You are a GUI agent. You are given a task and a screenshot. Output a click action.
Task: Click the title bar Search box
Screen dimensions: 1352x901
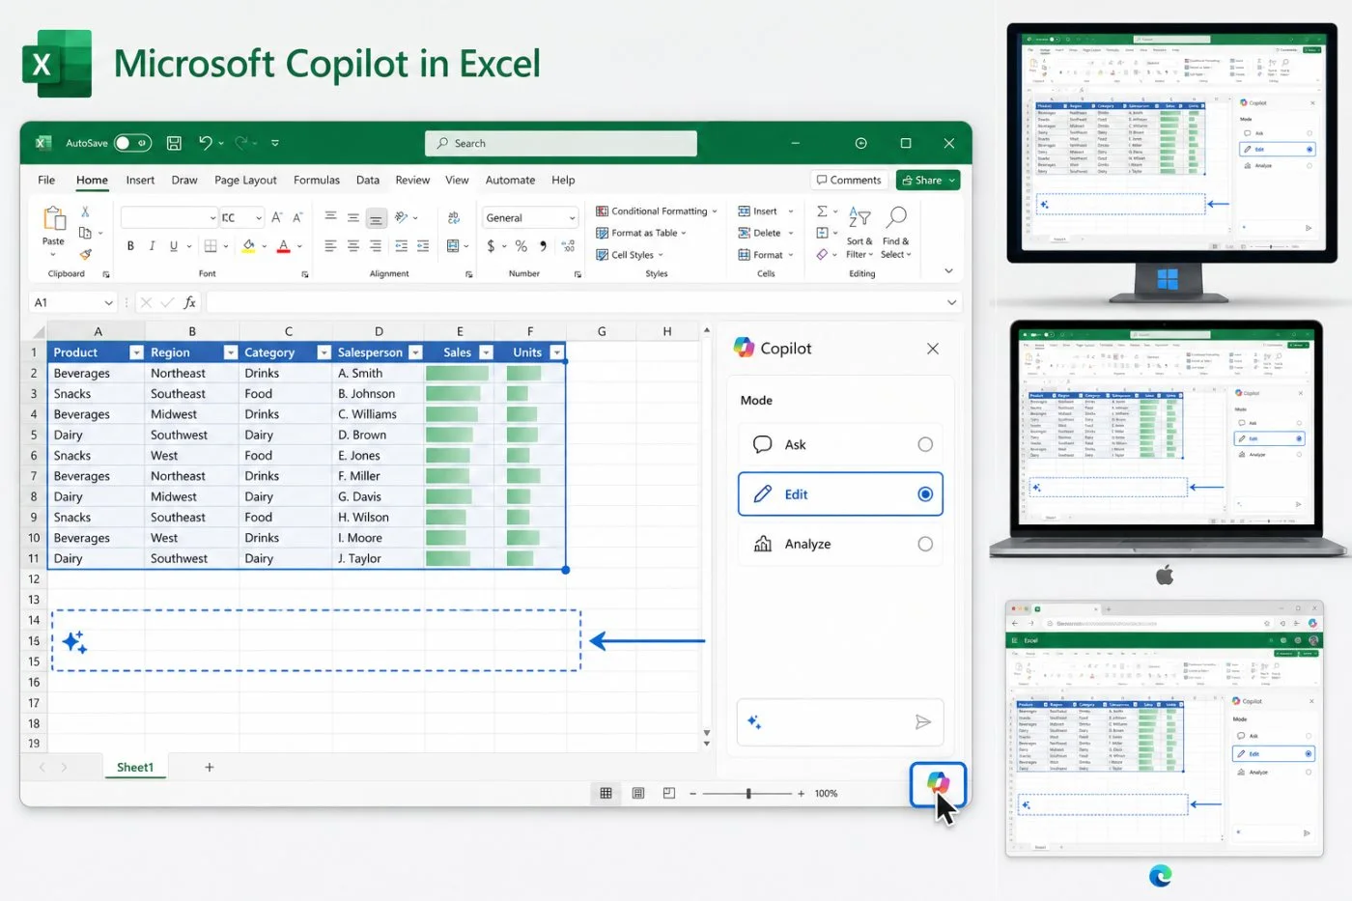561,143
